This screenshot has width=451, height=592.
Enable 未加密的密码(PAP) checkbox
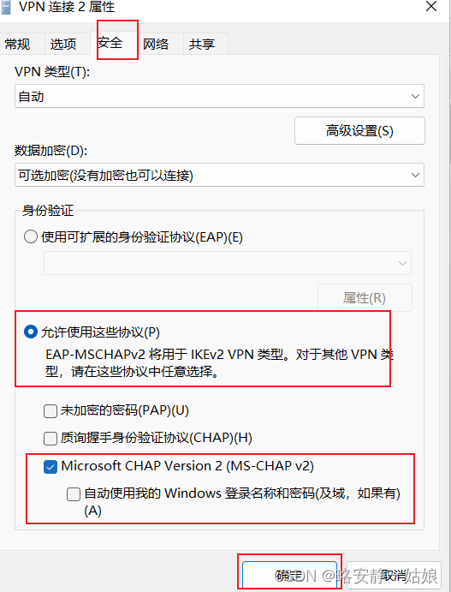coord(50,410)
